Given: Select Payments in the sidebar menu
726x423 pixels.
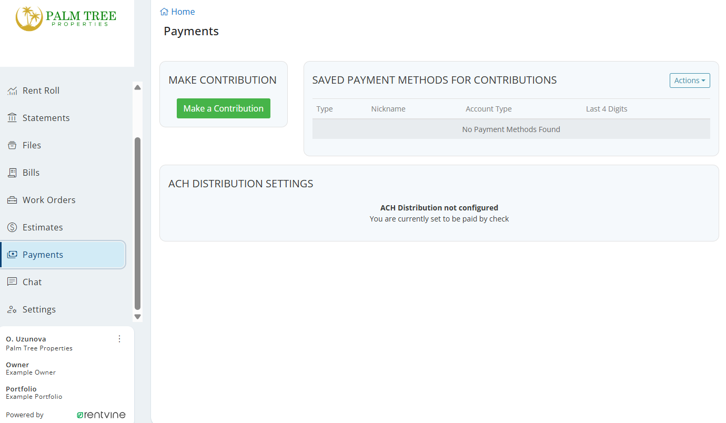Looking at the screenshot, I should pos(63,255).
